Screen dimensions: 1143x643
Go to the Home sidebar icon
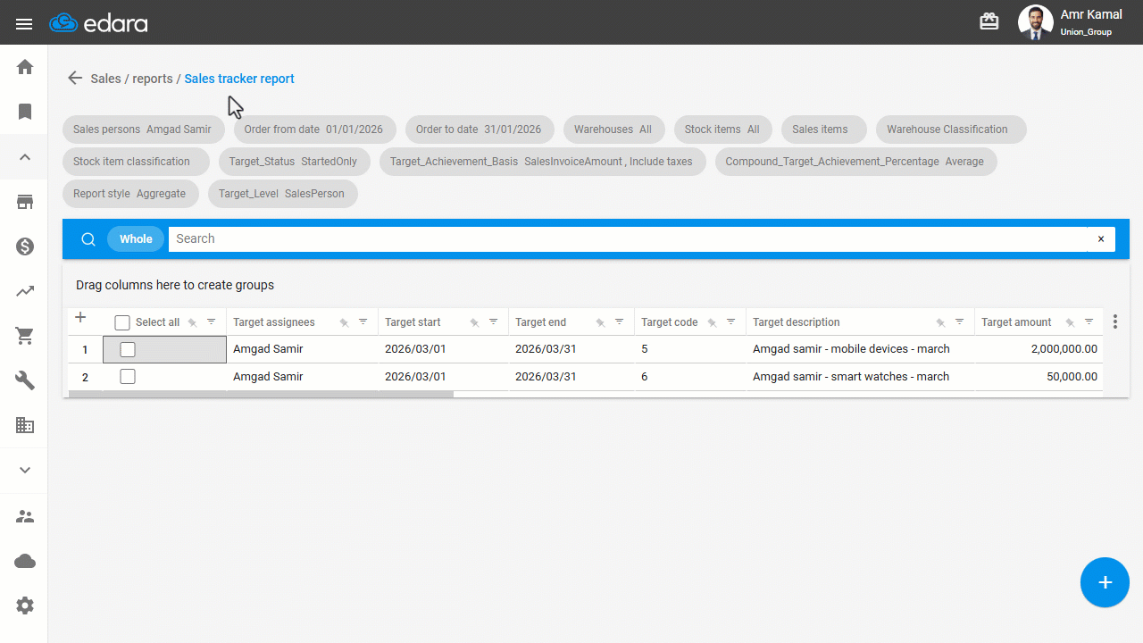click(x=25, y=67)
